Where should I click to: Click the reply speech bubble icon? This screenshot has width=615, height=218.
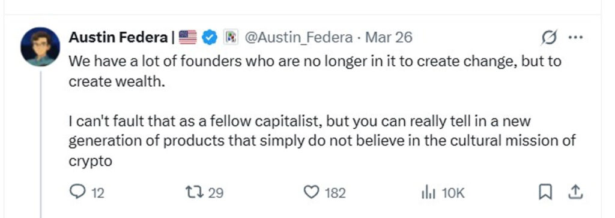(x=77, y=192)
